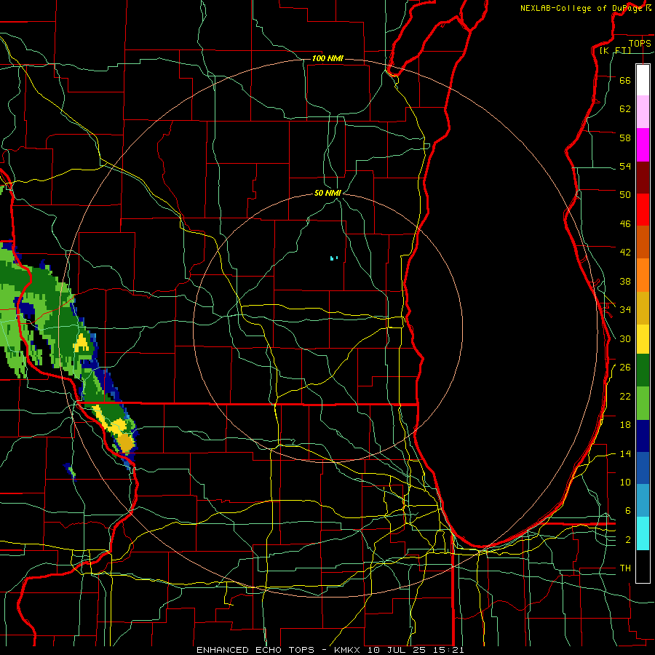This screenshot has height=655, width=655.
Task: Click the cyan legend swatch
Action: (x=643, y=533)
